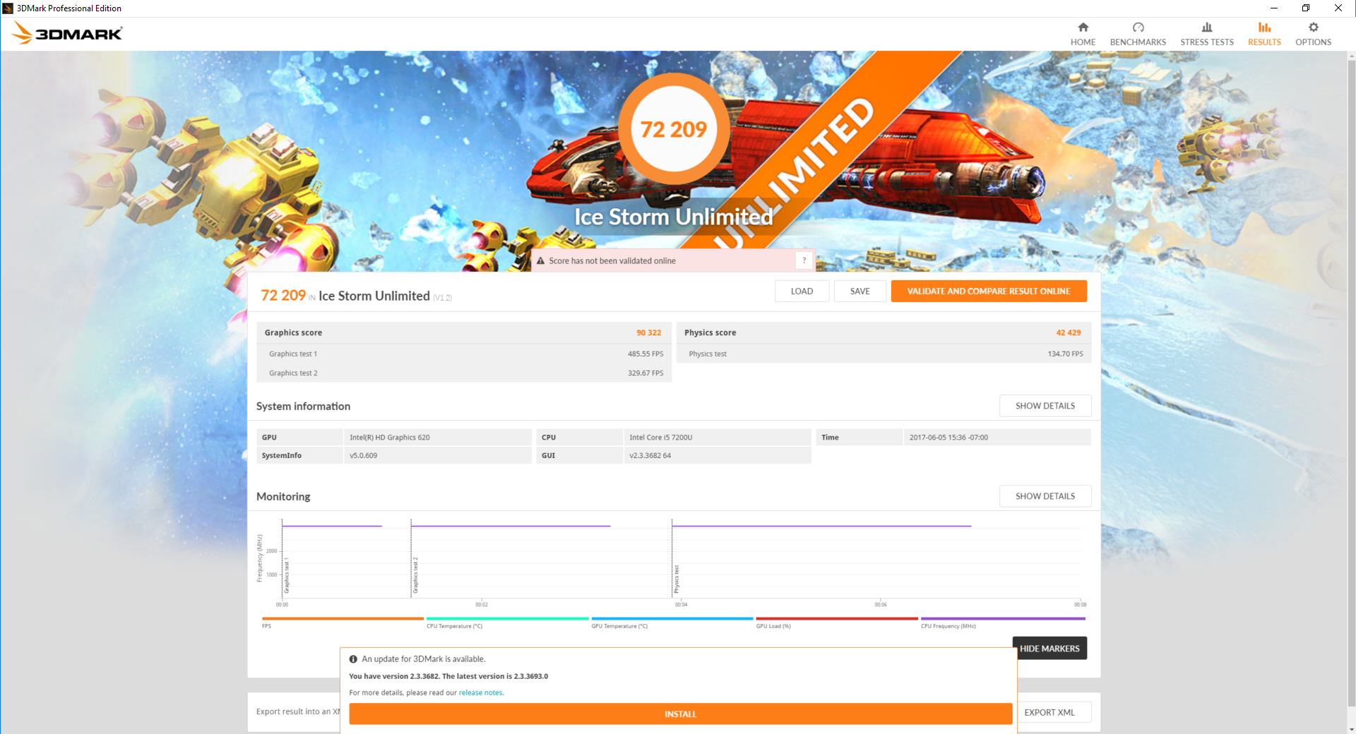Toggle the FPS legend in monitoring chart
The width and height of the screenshot is (1356, 734).
pyautogui.click(x=343, y=622)
